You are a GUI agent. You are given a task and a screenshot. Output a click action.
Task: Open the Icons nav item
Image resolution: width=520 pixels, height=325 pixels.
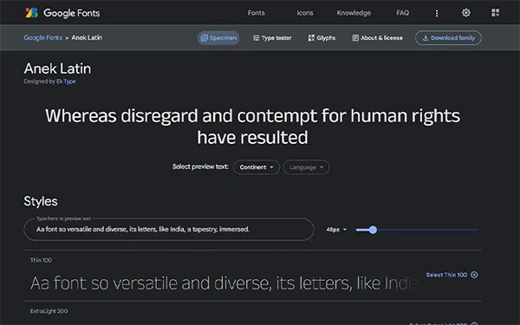coord(305,13)
